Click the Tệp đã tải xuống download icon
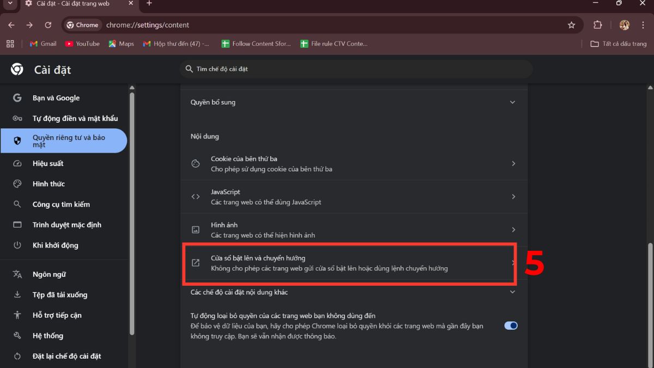 (x=17, y=294)
